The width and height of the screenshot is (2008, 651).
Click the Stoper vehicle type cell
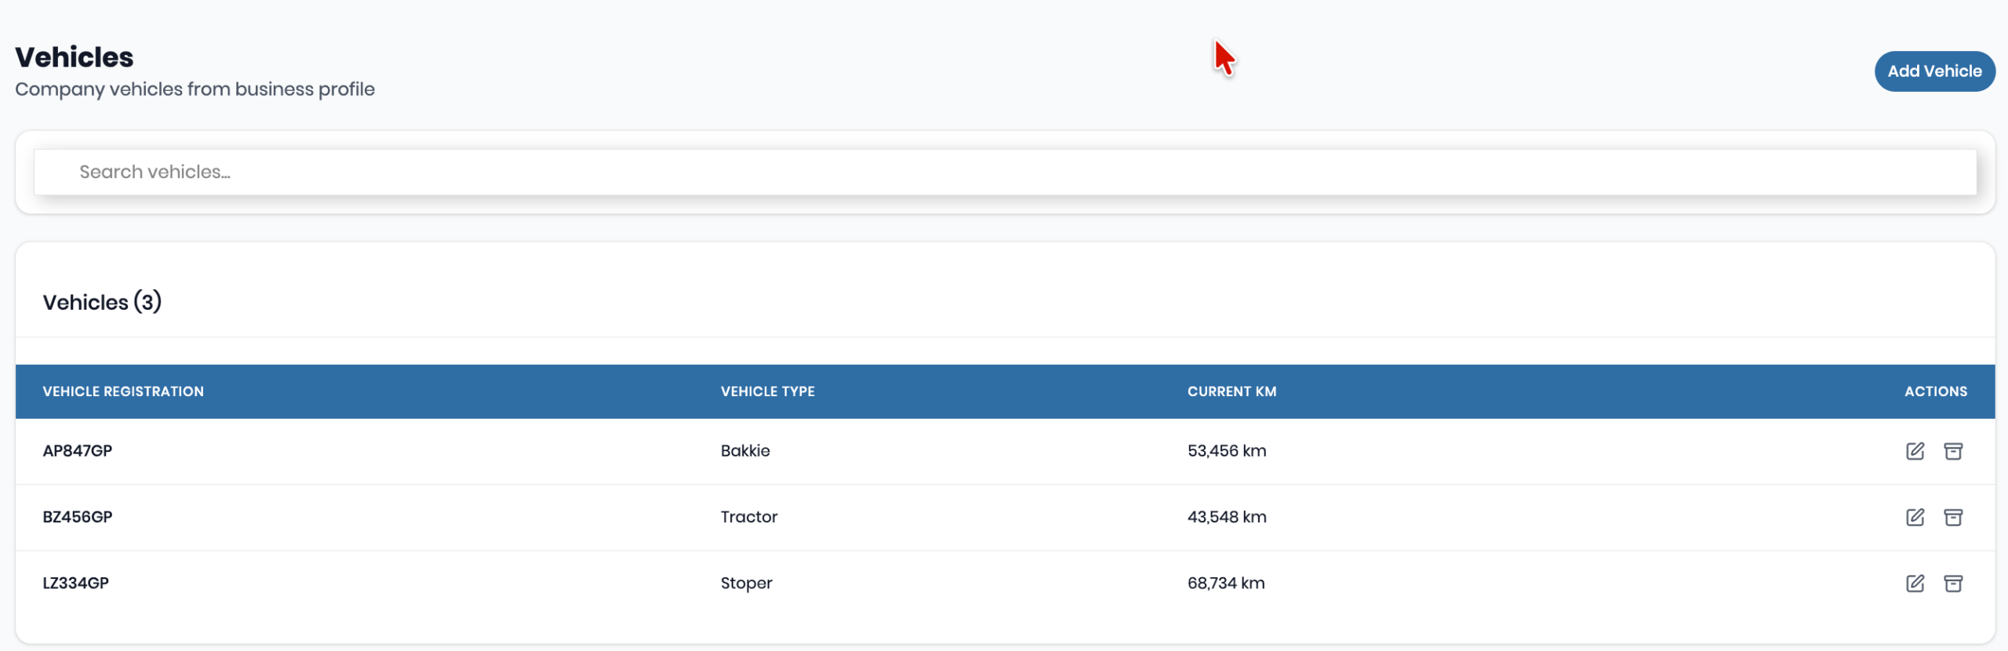(x=746, y=584)
